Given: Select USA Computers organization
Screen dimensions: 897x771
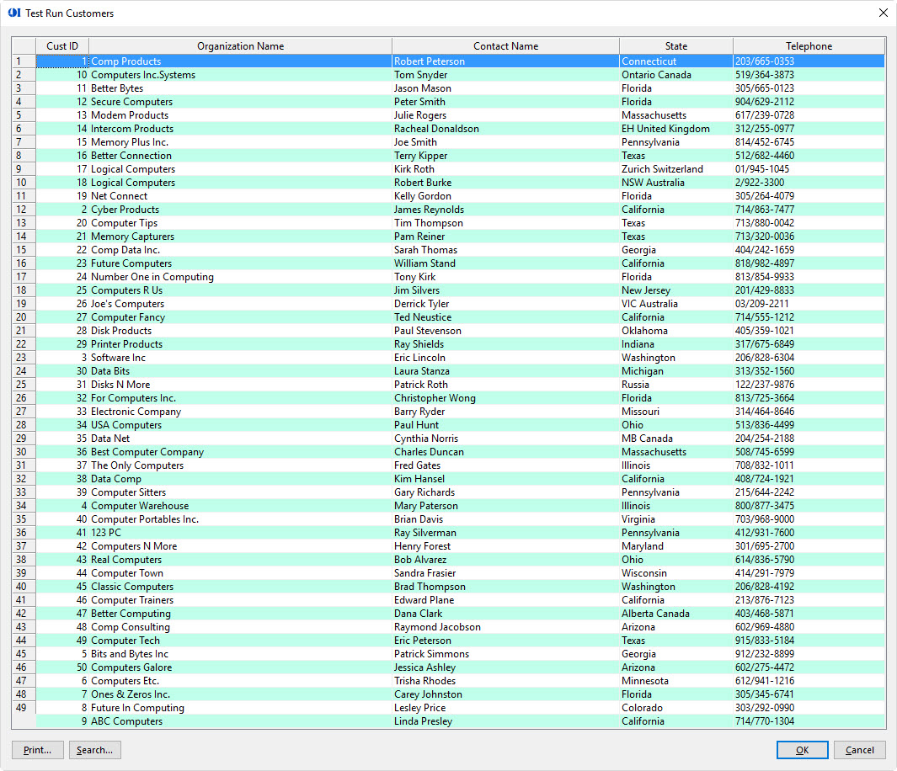Looking at the screenshot, I should click(240, 425).
